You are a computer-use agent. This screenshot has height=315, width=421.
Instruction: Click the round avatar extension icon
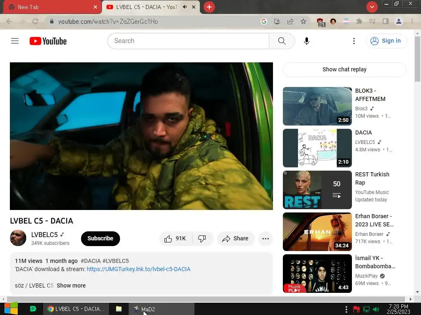tap(333, 21)
